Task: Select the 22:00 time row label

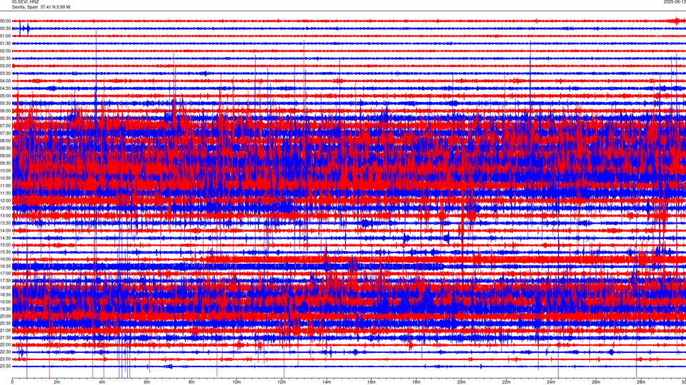Action: point(5,345)
